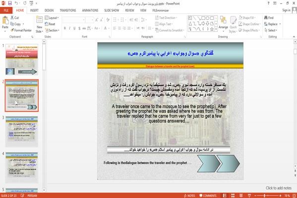Image resolution: width=297 pixels, height=198 pixels.
Task: Click the Undo arrow icon
Action: coord(16,3)
